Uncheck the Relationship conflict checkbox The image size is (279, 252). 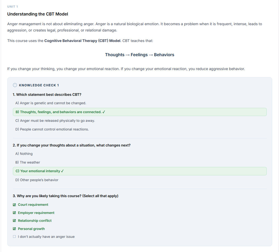14,221
